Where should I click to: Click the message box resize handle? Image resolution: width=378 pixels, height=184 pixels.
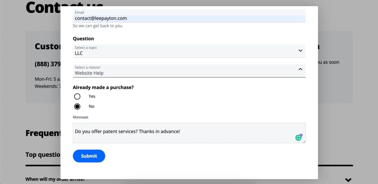point(304,142)
